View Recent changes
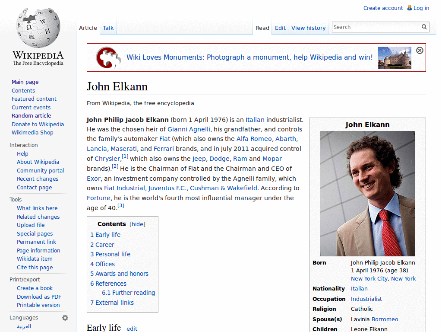442x332 pixels. click(38, 179)
